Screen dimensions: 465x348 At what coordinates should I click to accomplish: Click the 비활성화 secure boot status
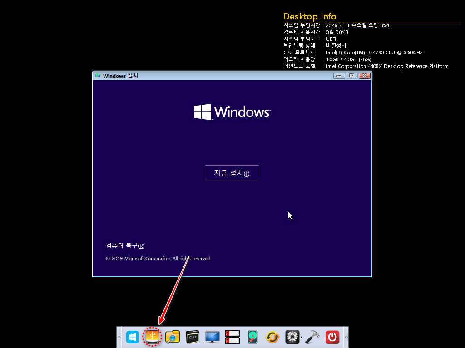click(336, 46)
